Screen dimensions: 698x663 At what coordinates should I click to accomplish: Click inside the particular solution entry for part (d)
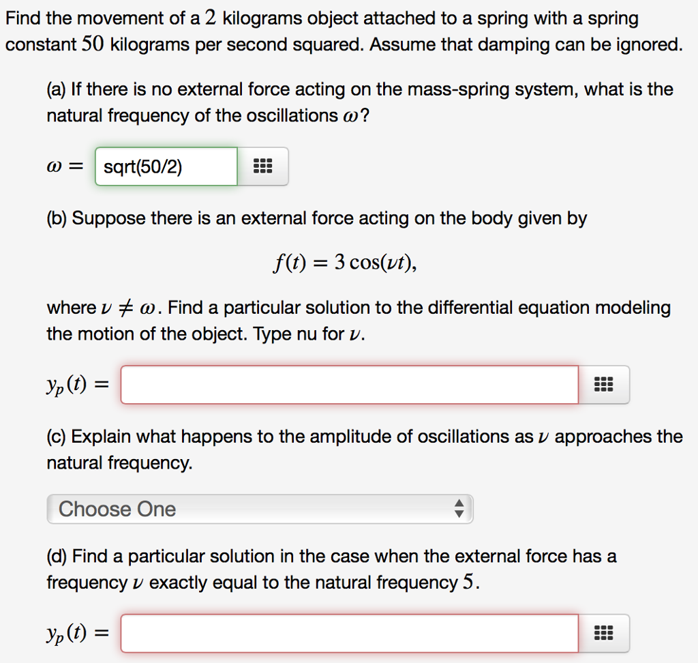[x=348, y=633]
